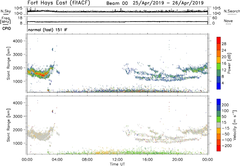Click the isolated echo near 3400 km at 03:20 in power panel

click(x=52, y=49)
